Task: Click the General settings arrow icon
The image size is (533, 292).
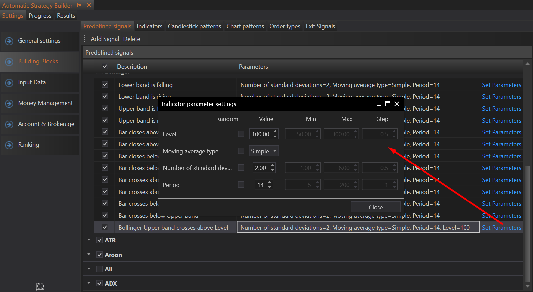Action: 9,41
